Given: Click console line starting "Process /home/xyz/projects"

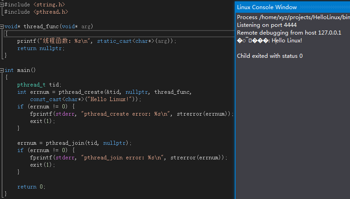Looking at the screenshot, I should 293,17.
